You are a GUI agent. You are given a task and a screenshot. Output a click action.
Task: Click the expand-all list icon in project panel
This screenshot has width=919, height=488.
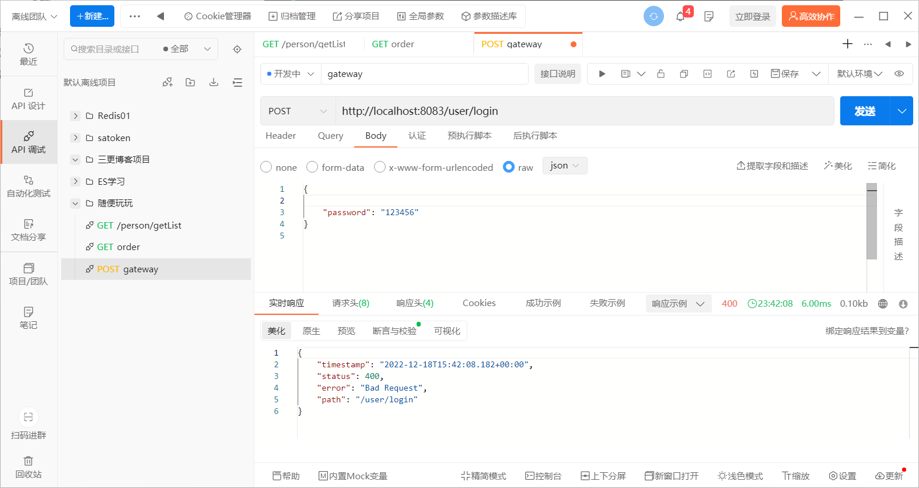[x=237, y=82]
